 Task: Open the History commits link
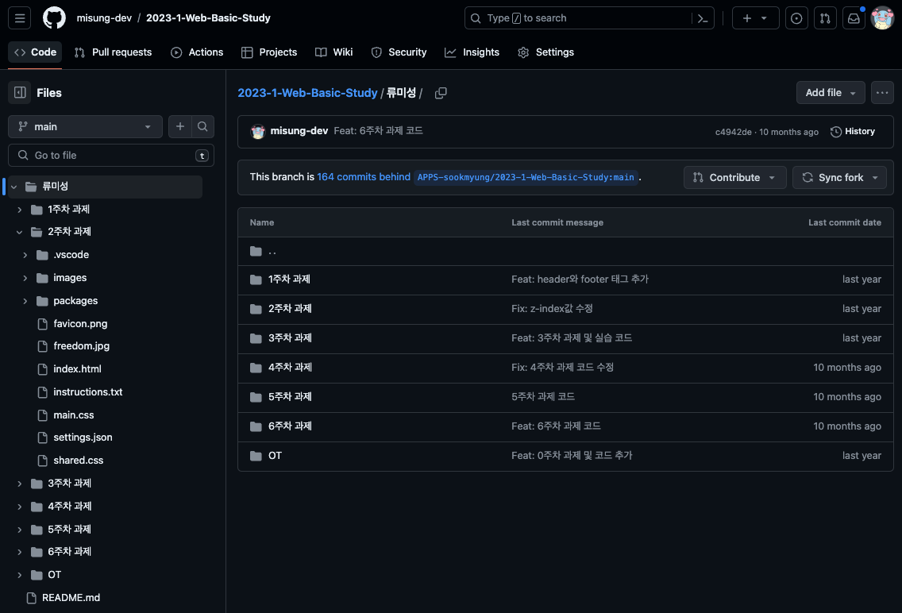pyautogui.click(x=853, y=132)
